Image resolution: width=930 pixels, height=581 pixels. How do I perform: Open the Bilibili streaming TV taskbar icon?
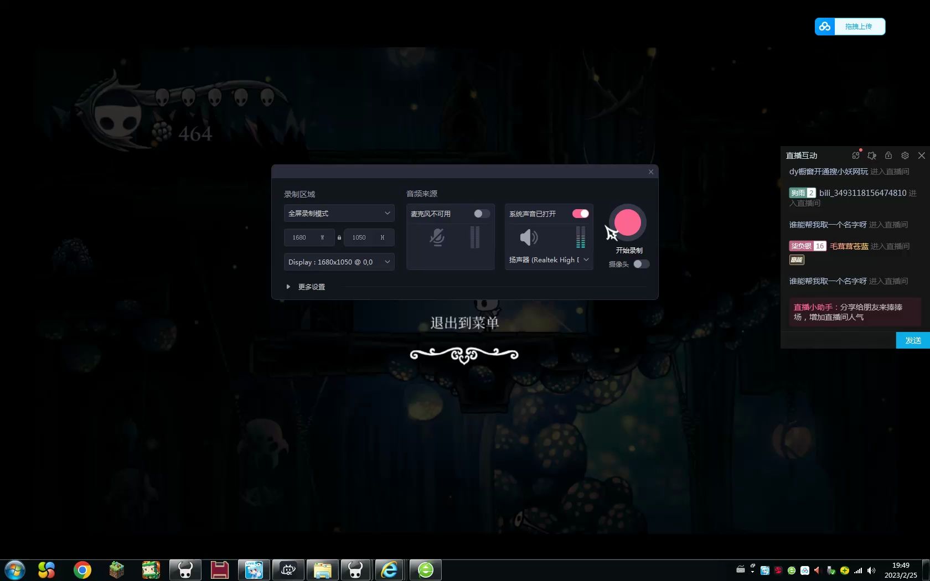tap(288, 570)
